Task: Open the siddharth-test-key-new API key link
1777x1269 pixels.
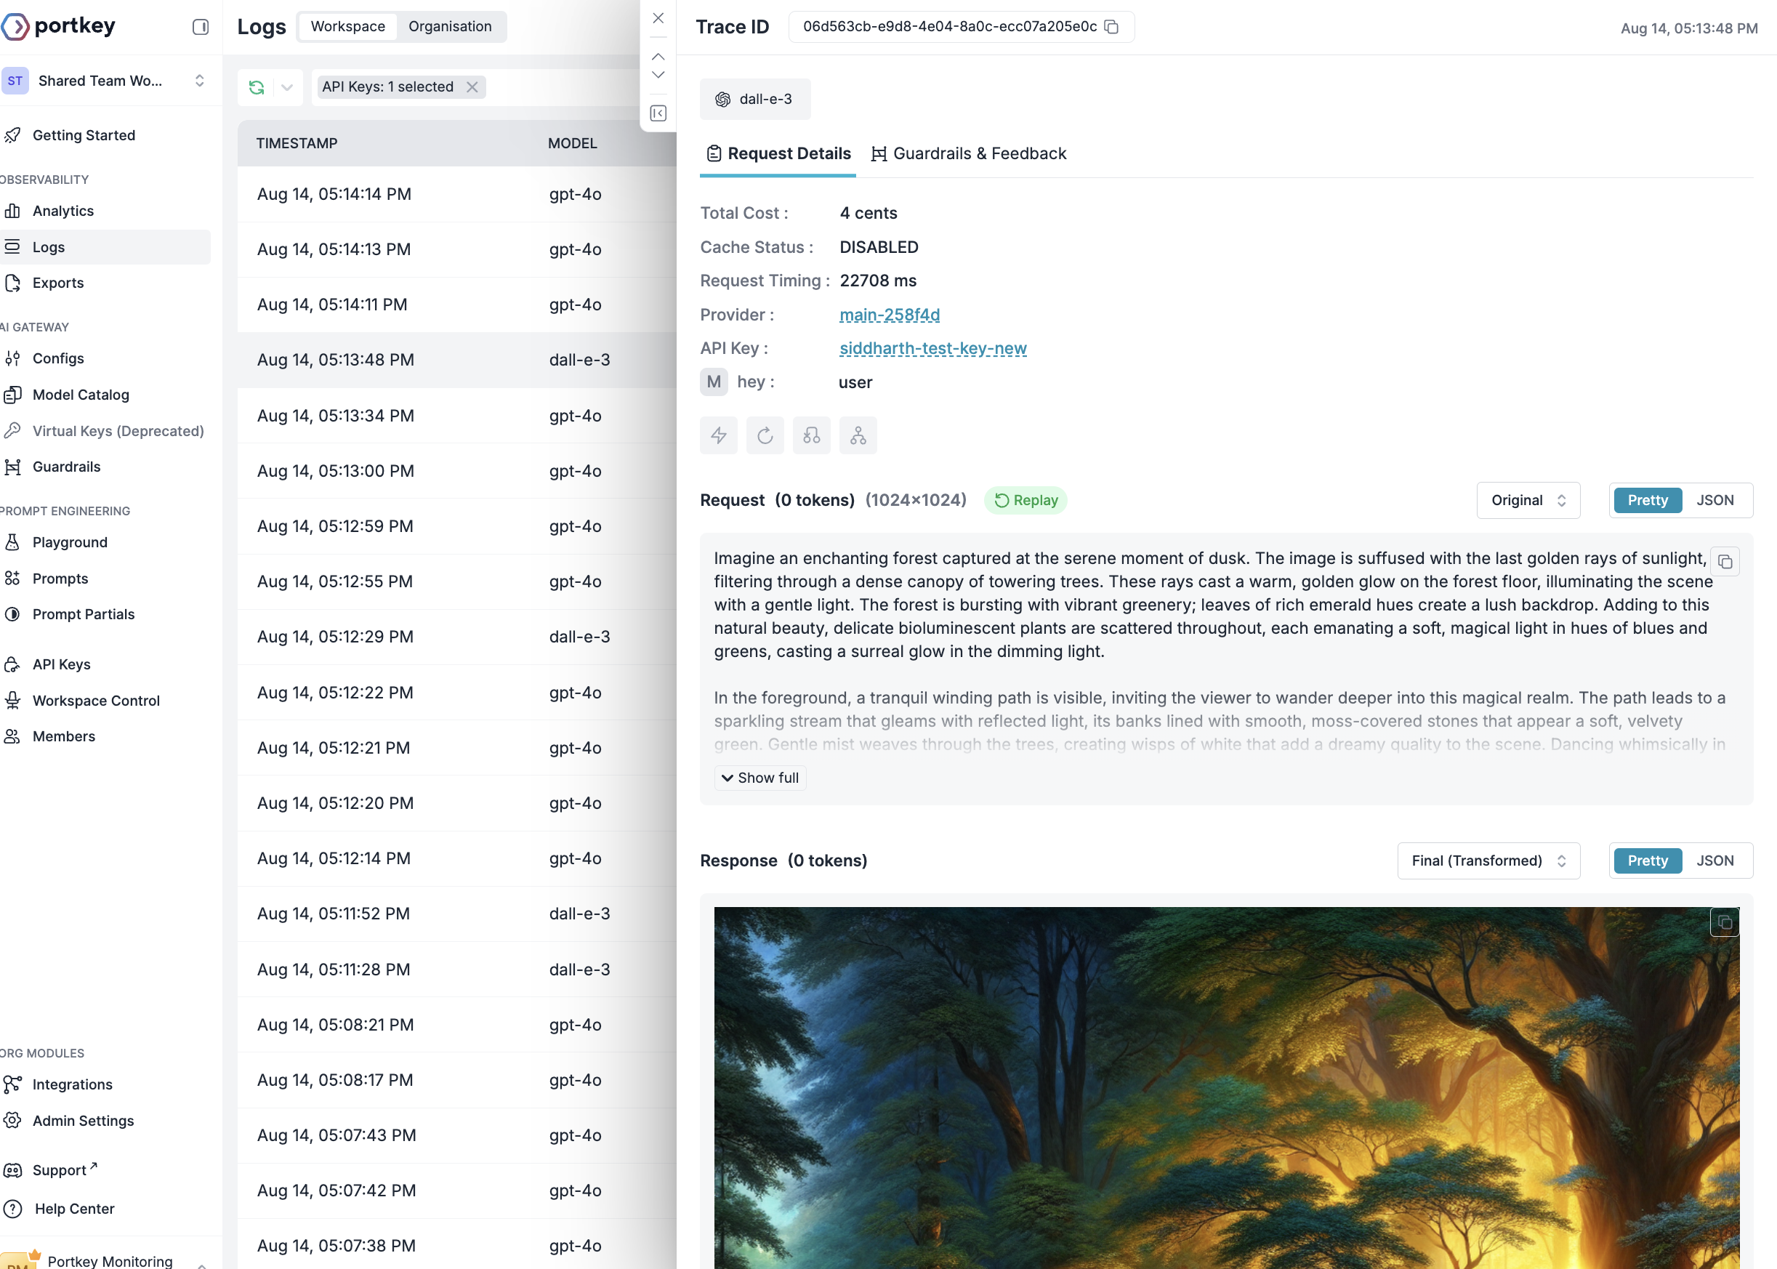Action: [x=933, y=349]
